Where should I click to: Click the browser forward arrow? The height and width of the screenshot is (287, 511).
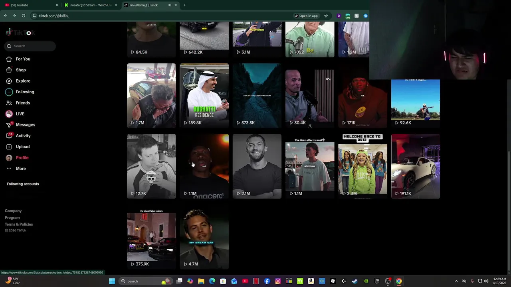coord(14,16)
